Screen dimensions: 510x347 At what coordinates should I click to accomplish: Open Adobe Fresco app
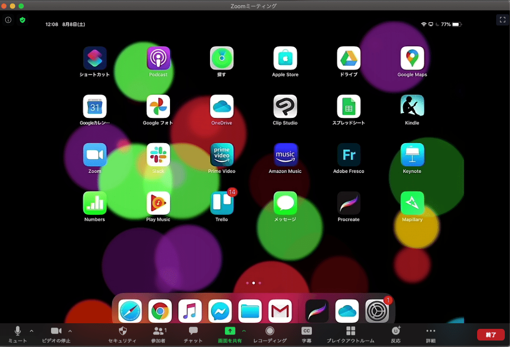[349, 155]
